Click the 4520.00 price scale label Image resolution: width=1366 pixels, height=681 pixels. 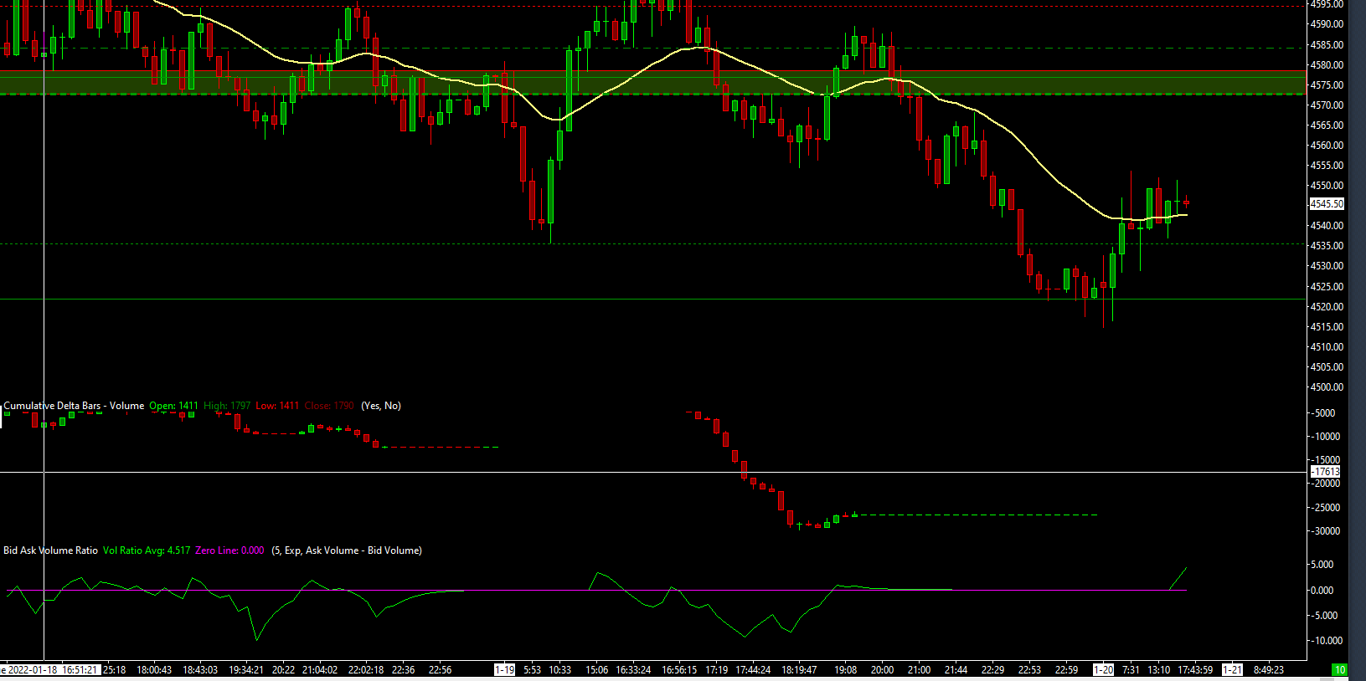1327,307
